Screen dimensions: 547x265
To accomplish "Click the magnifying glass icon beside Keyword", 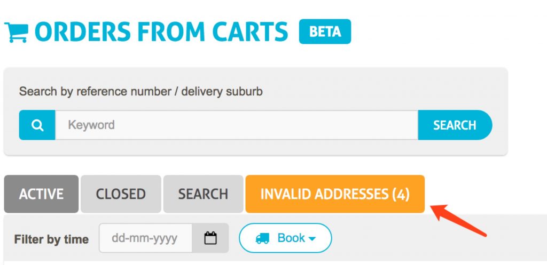I will click(x=37, y=125).
